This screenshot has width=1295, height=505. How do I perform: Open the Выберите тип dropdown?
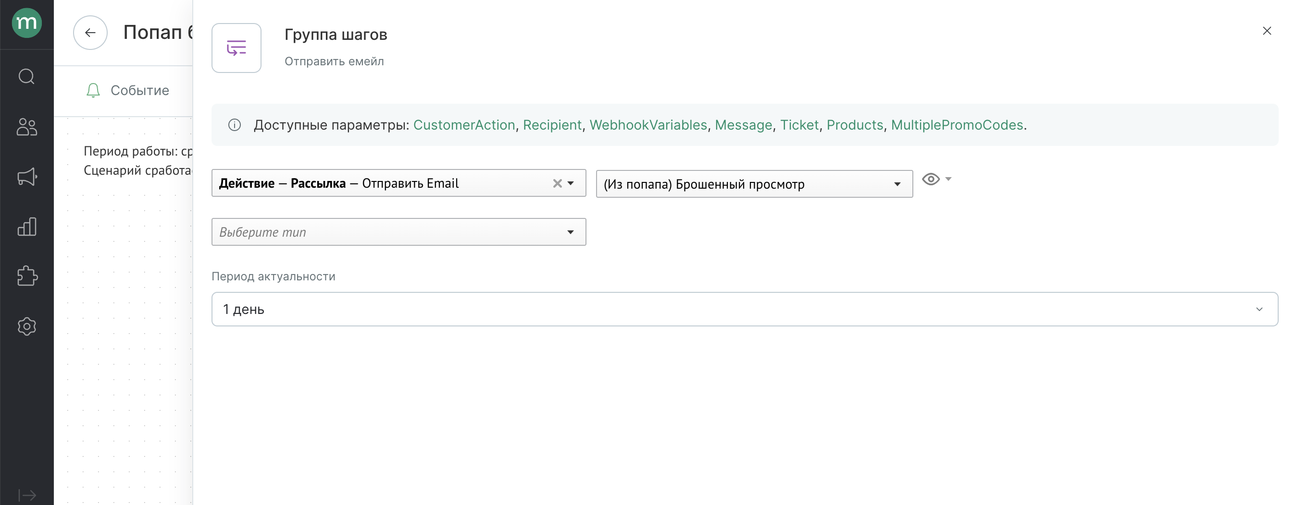click(398, 232)
